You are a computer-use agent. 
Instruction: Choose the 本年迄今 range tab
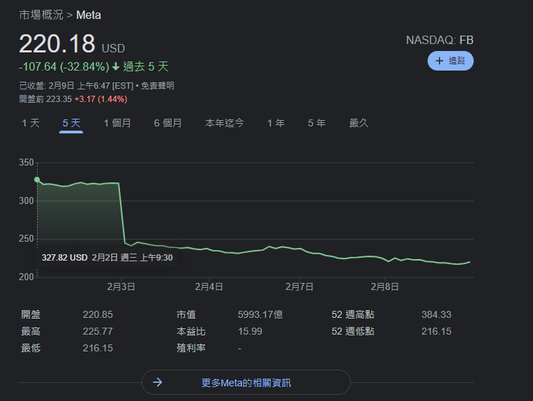225,123
